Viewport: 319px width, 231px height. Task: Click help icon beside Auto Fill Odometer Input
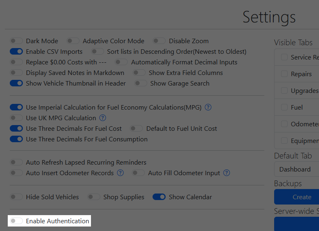(227, 173)
